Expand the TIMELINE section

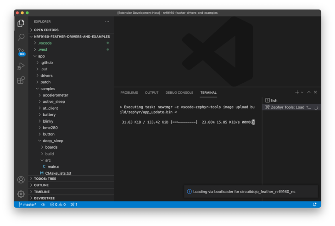click(71, 192)
